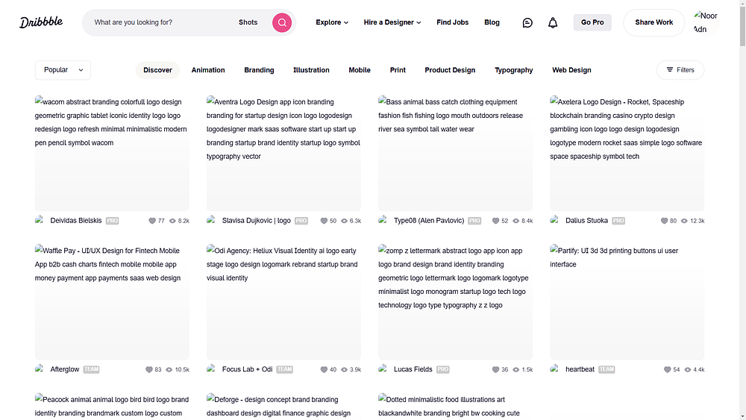Like the Afterglow shot heart icon
The height and width of the screenshot is (420, 746).
pos(149,369)
